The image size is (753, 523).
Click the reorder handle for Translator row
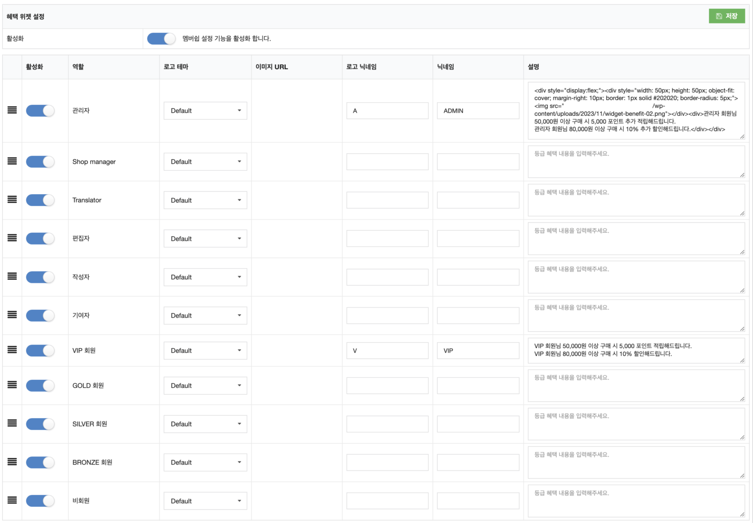(12, 199)
